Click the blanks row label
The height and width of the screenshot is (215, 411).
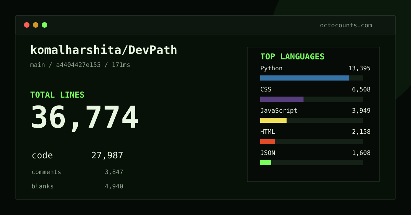tap(42, 186)
